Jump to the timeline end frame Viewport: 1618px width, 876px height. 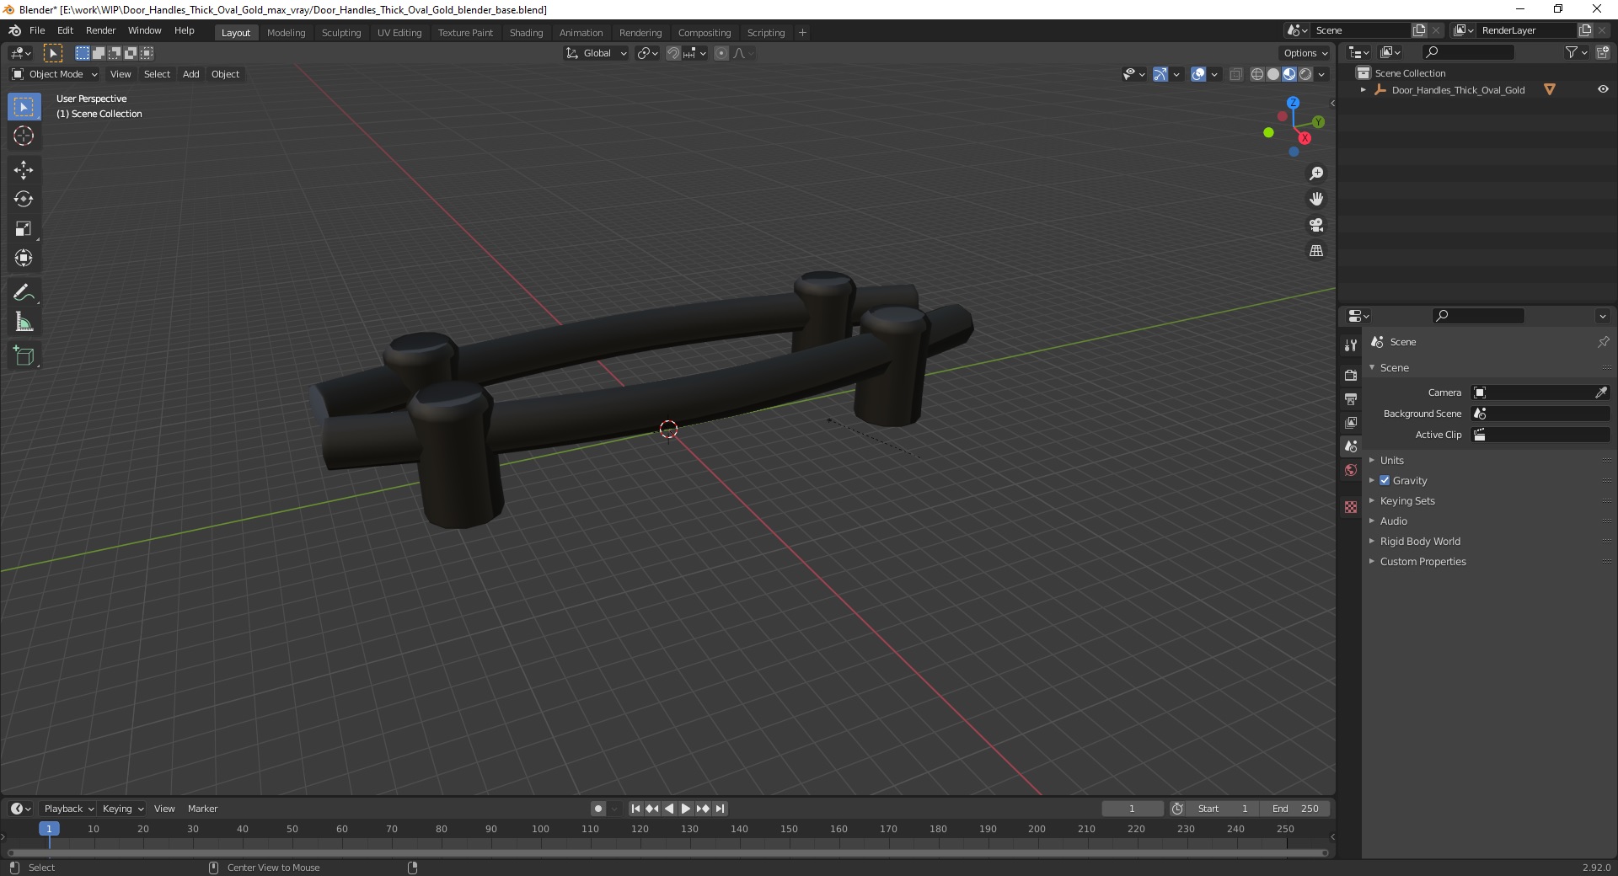point(720,809)
